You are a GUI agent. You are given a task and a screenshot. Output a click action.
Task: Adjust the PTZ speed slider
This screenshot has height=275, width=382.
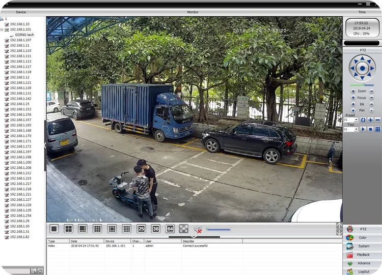point(362,85)
